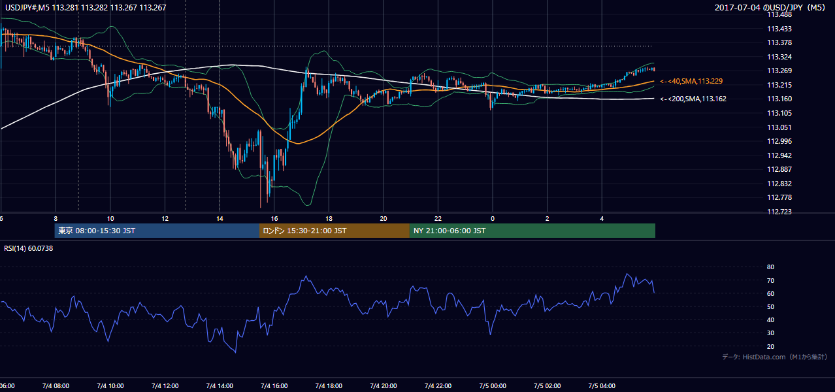The height and width of the screenshot is (392, 835).
Task: Click the NY 21:00-06:00 JST session bar
Action: point(532,231)
